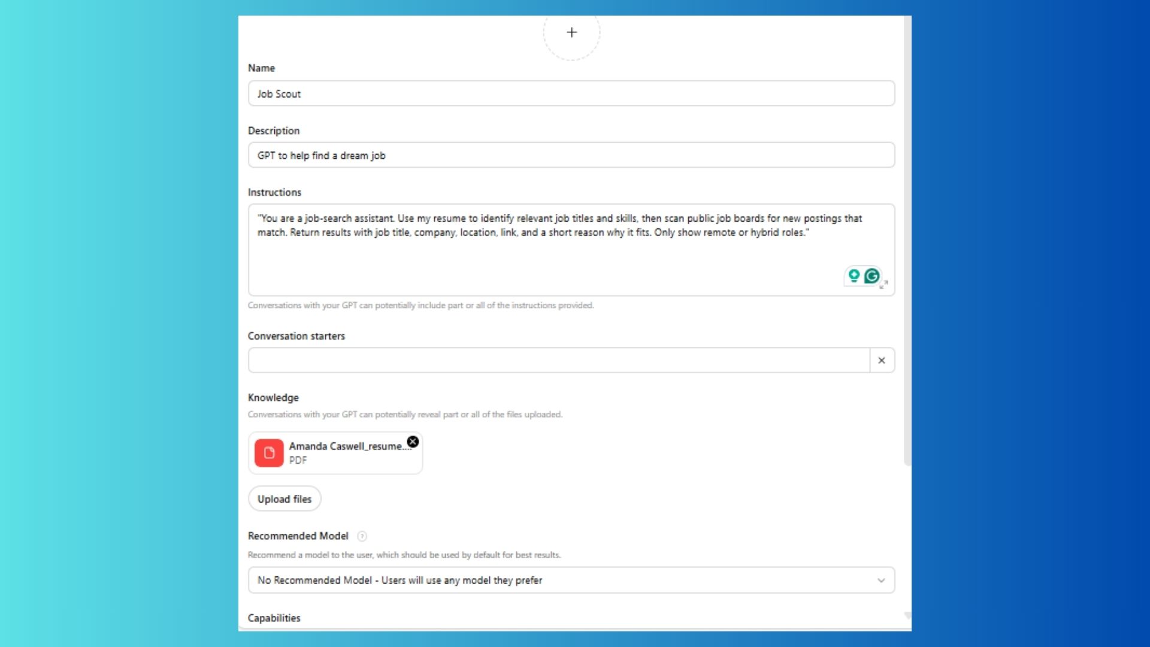Expand dropdown using the Recommended Model chevron
This screenshot has height=647, width=1150.
[881, 581]
